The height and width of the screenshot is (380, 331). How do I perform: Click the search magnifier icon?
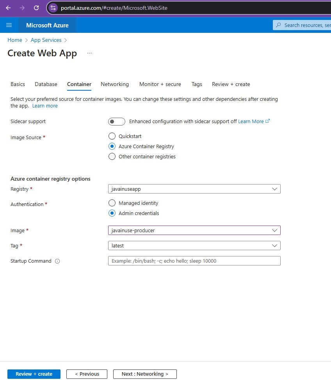tap(278, 25)
